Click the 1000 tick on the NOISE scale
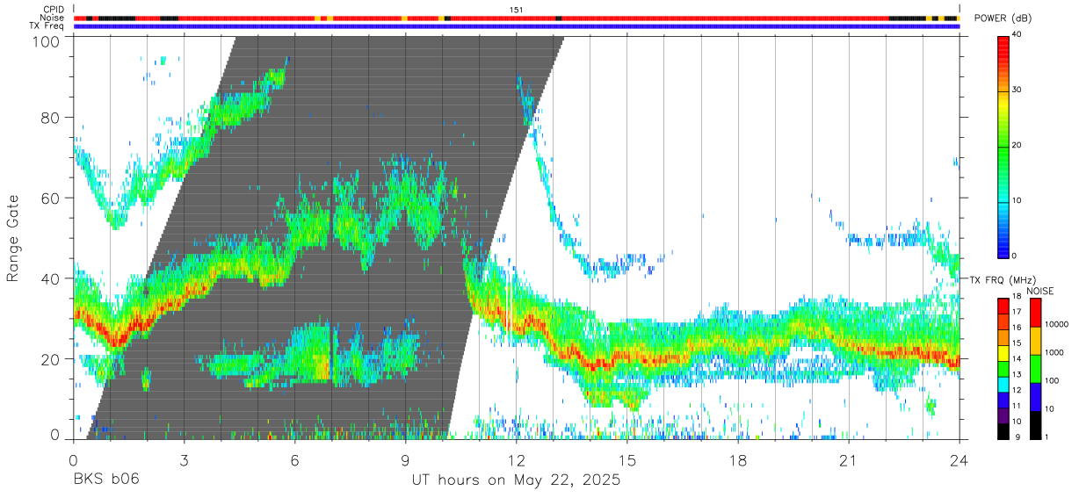The image size is (1079, 498). 1056,352
